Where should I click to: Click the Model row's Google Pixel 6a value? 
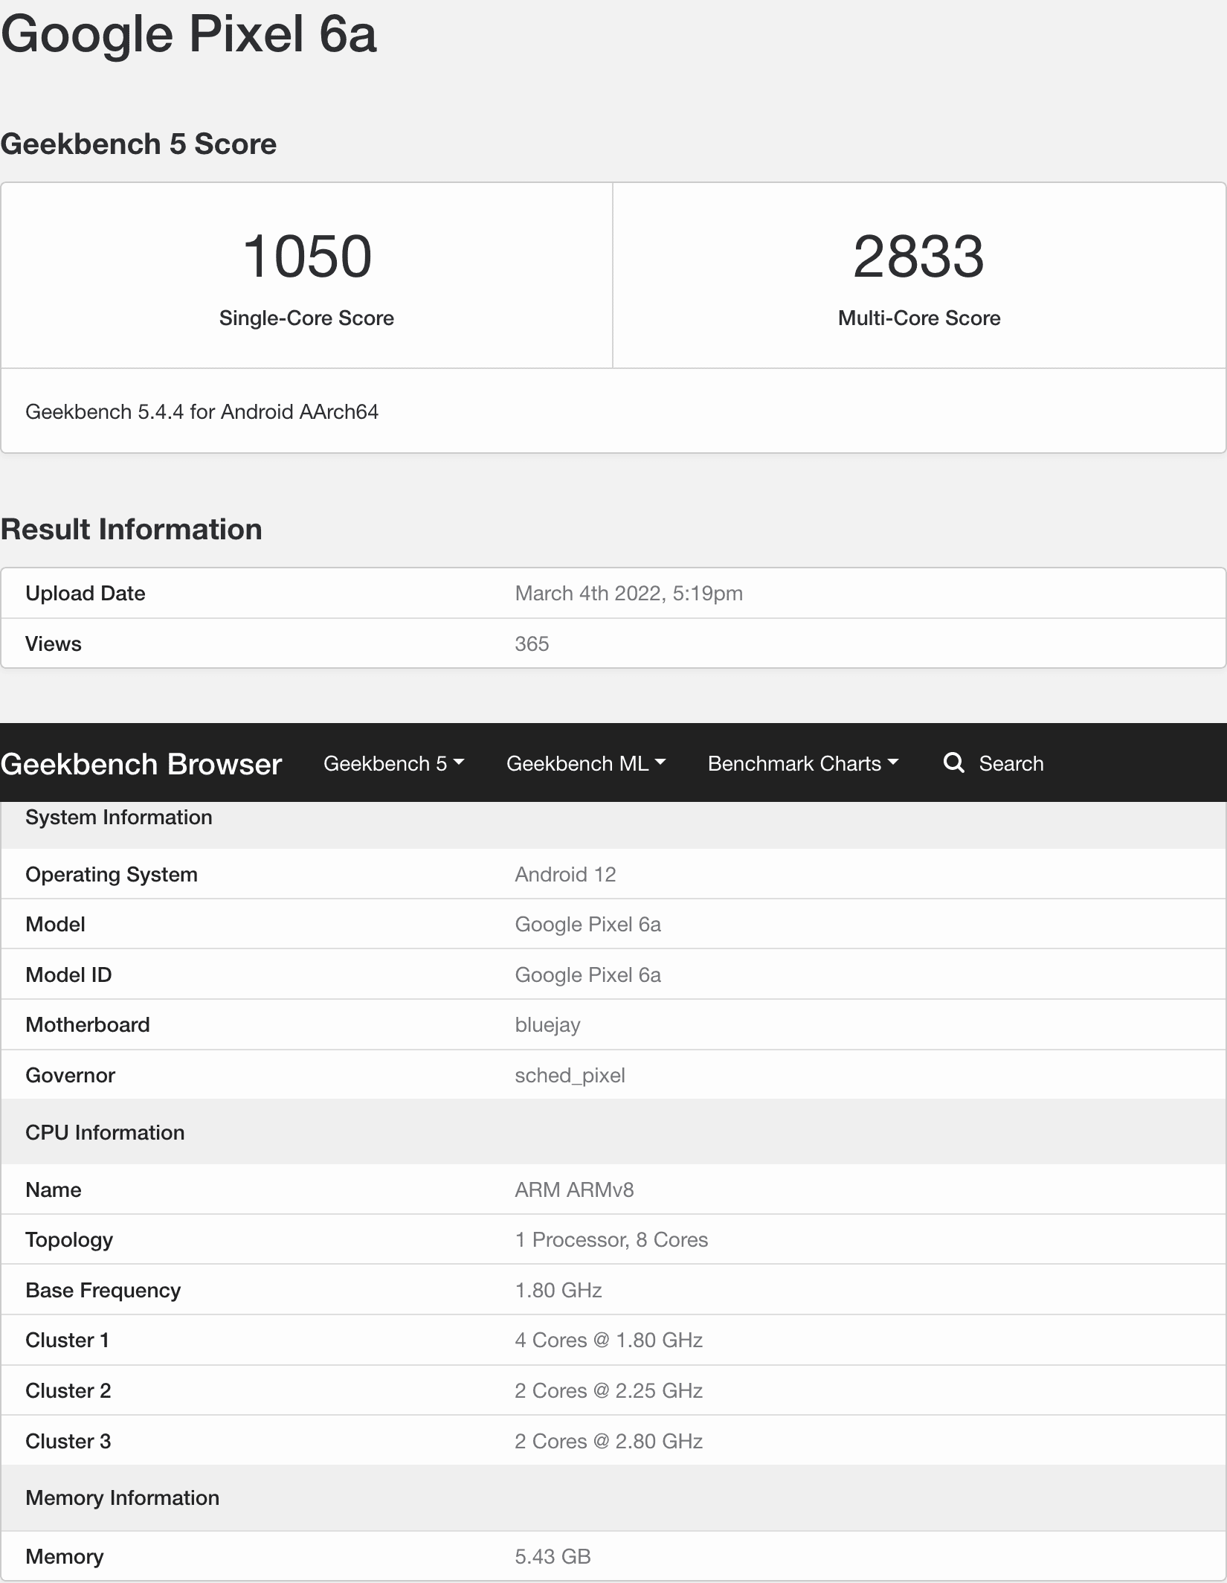coord(587,924)
